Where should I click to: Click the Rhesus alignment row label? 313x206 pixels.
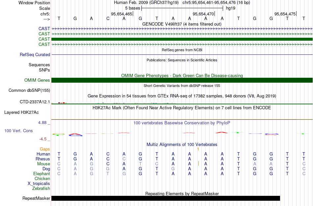coord(43,159)
